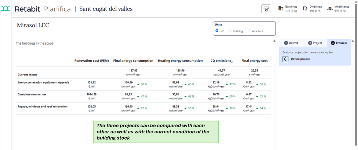Select the Absolute units radio button
358x150 pixels.
[x=249, y=31]
